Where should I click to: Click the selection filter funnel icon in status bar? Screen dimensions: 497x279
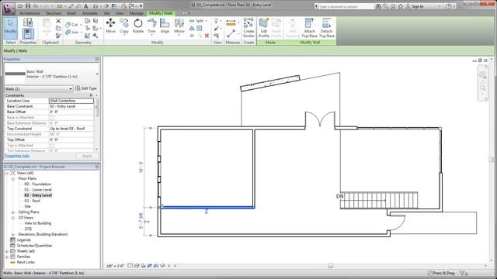pyautogui.click(x=463, y=273)
